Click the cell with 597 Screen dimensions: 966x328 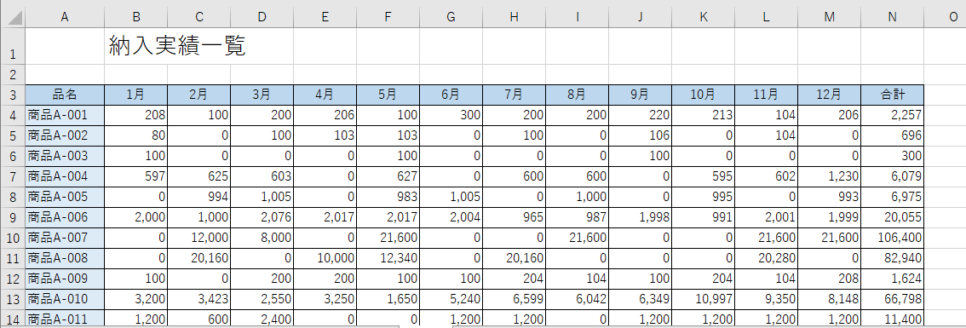[136, 176]
